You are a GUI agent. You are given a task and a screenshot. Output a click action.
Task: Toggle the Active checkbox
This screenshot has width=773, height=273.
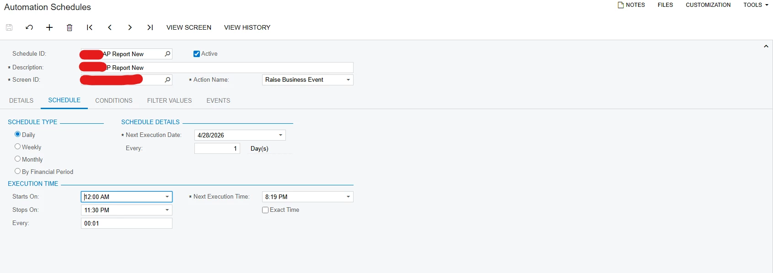pyautogui.click(x=197, y=54)
